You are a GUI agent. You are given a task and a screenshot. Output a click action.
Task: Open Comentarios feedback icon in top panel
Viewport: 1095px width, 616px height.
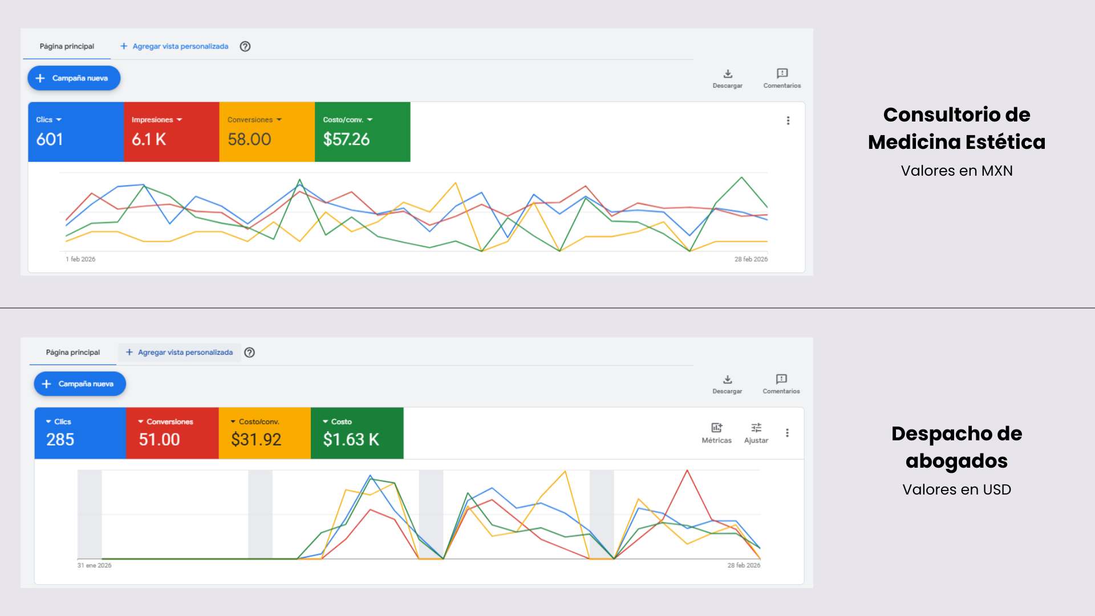point(782,74)
